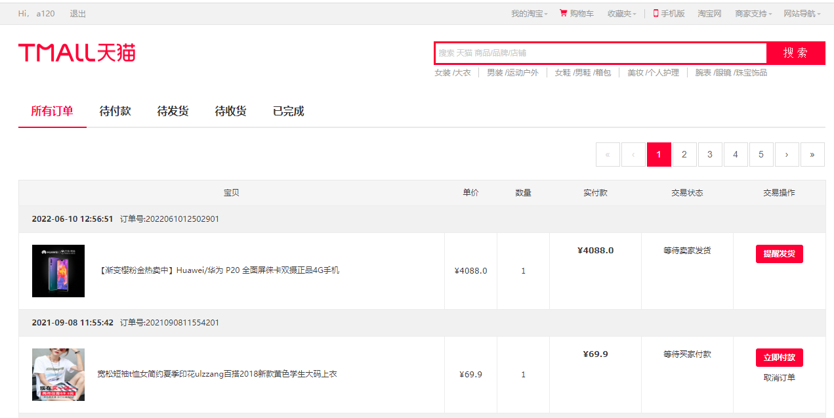Viewport: 834px width, 418px height.
Task: Click the date 2021-09-08 11:55:42
Action: [x=73, y=323]
